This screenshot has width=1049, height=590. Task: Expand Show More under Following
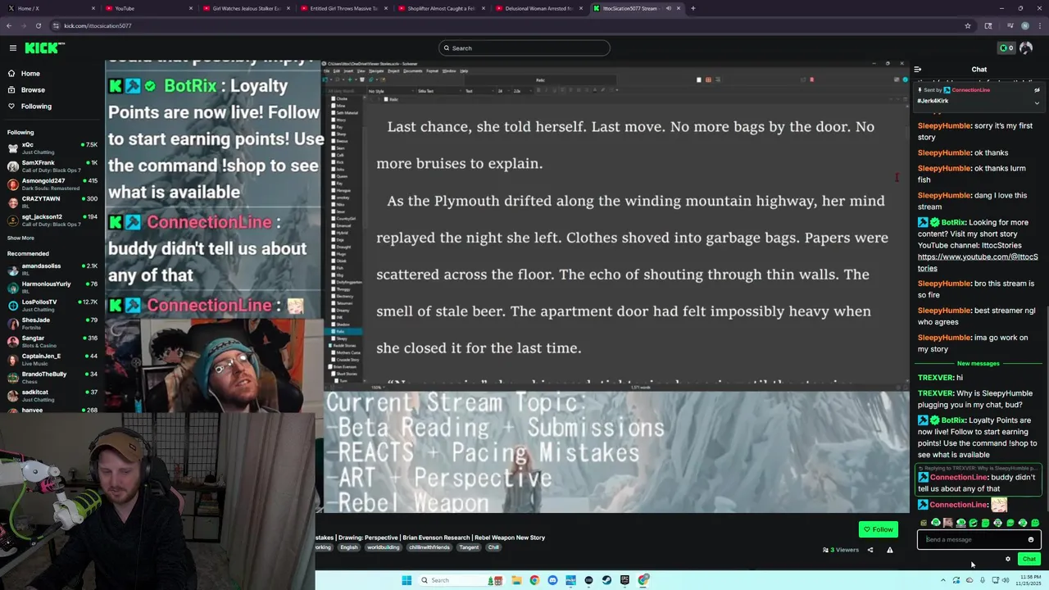[20, 238]
